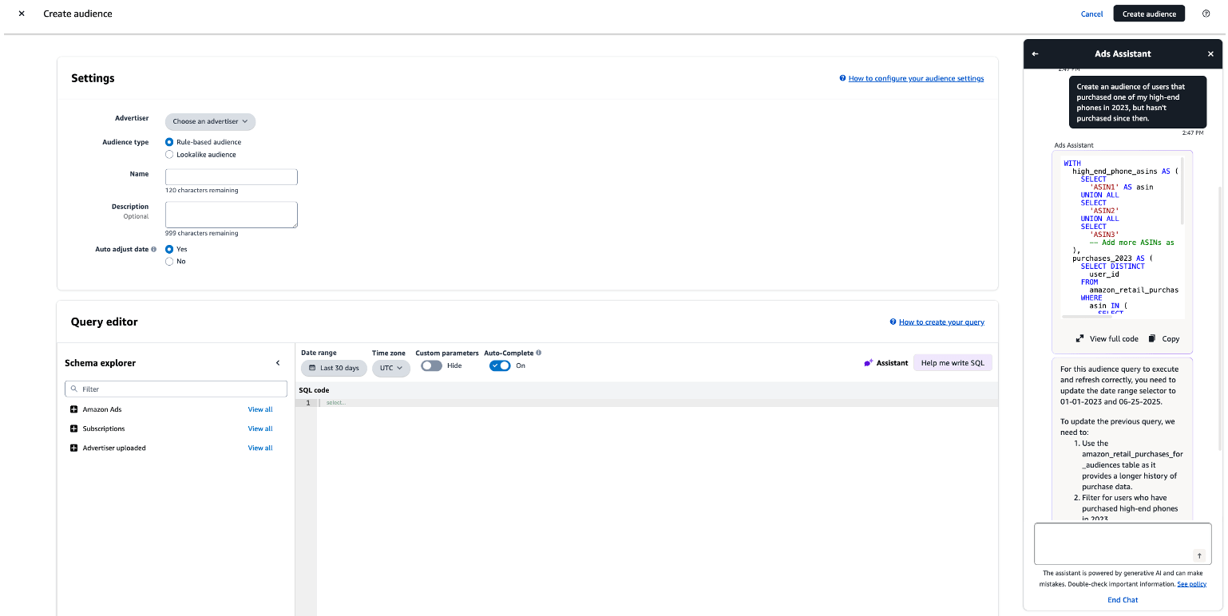Select the Lookalike audience radio button

(169, 155)
